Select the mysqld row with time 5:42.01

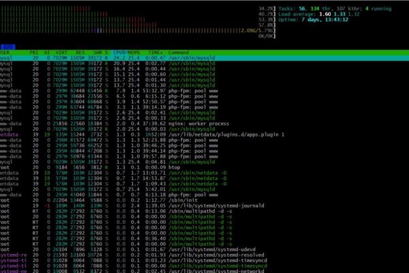click(204, 190)
